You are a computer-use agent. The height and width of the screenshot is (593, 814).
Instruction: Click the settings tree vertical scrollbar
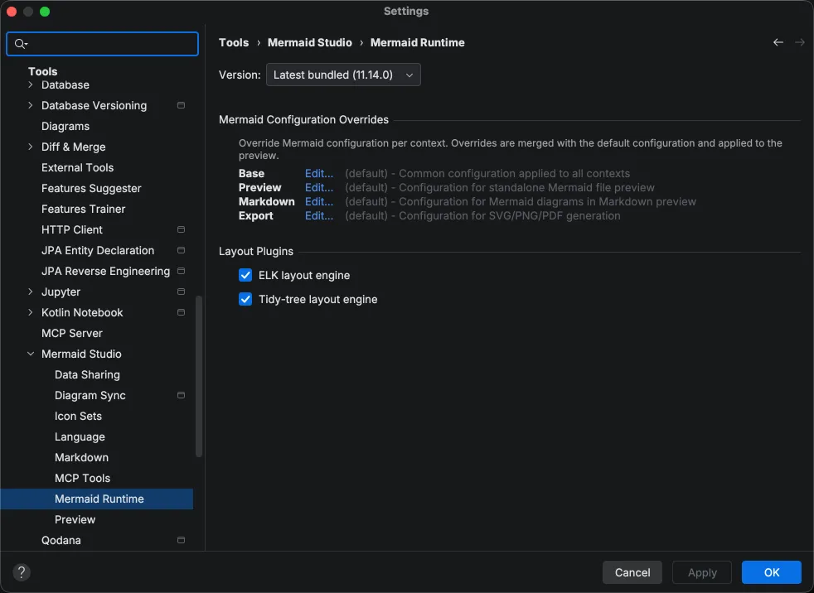[198, 377]
